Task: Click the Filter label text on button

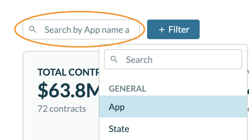Action: (x=179, y=30)
